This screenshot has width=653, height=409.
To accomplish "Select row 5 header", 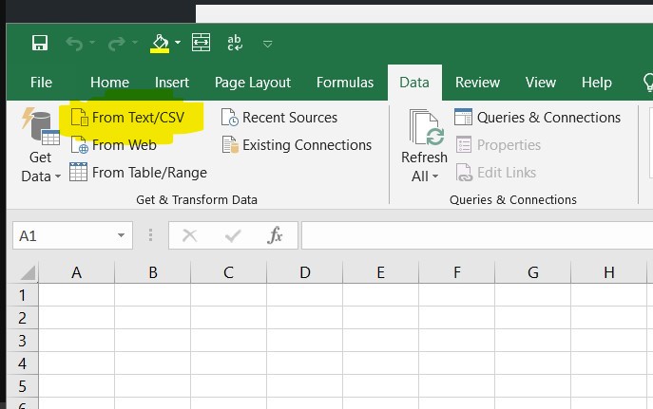I will pos(23,386).
